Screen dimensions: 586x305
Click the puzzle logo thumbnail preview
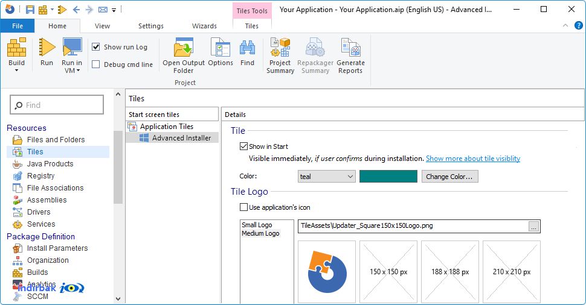(x=327, y=272)
